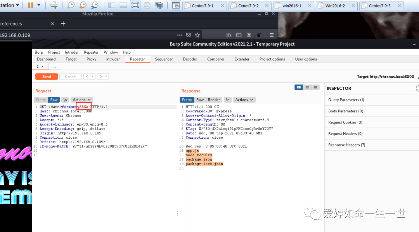Open Request Actions dropdown
Viewport: 419px width, 232px height.
pyautogui.click(x=81, y=99)
